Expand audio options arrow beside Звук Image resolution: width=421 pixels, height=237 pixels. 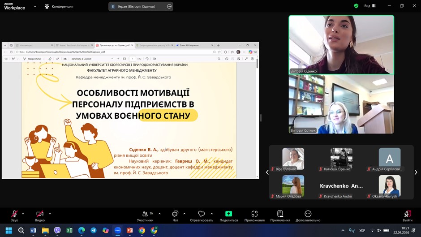[23, 214]
